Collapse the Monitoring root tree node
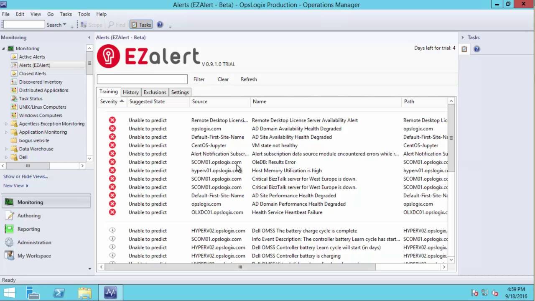This screenshot has height=301, width=535. (x=3, y=48)
